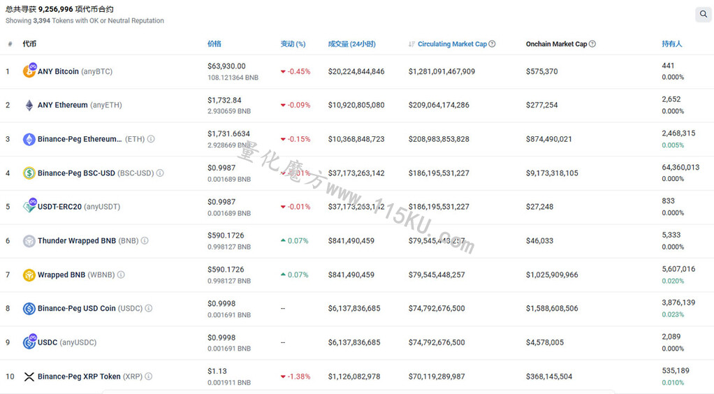Click the USDC anyUSDC token logo

click(29, 342)
